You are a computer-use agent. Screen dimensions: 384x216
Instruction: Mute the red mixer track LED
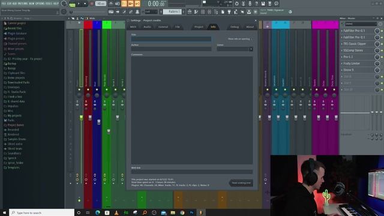(88, 89)
